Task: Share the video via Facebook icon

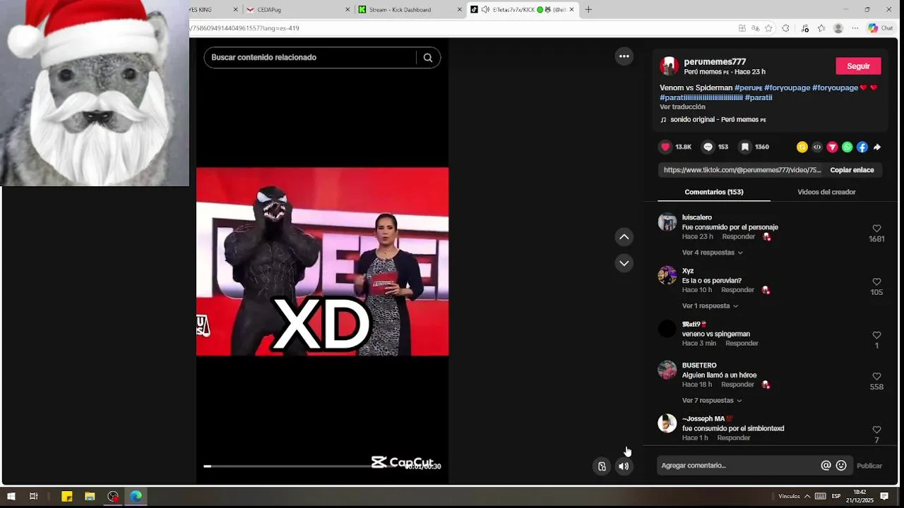Action: [x=862, y=147]
